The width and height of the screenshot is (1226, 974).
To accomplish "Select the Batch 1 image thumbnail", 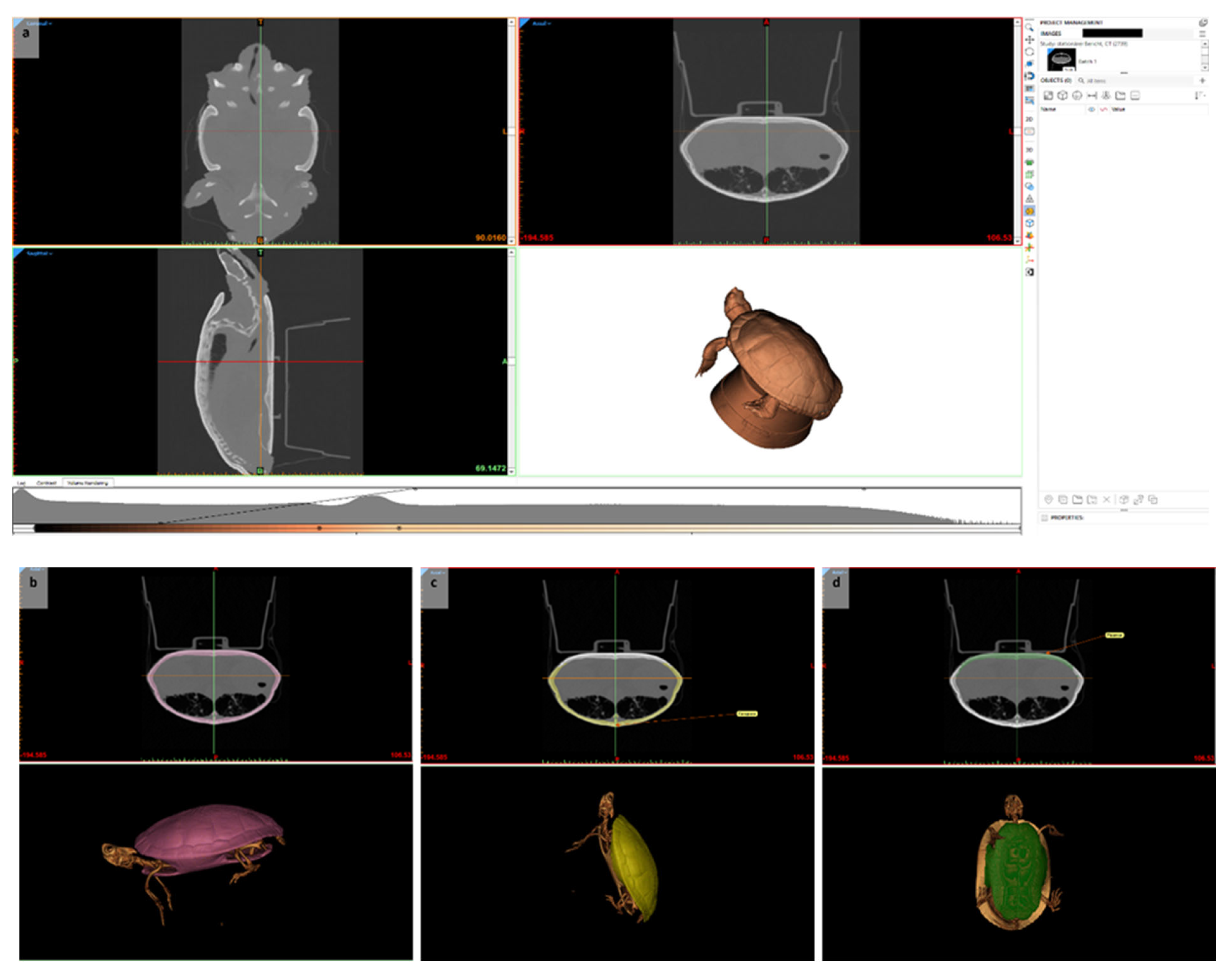I will tap(1061, 60).
